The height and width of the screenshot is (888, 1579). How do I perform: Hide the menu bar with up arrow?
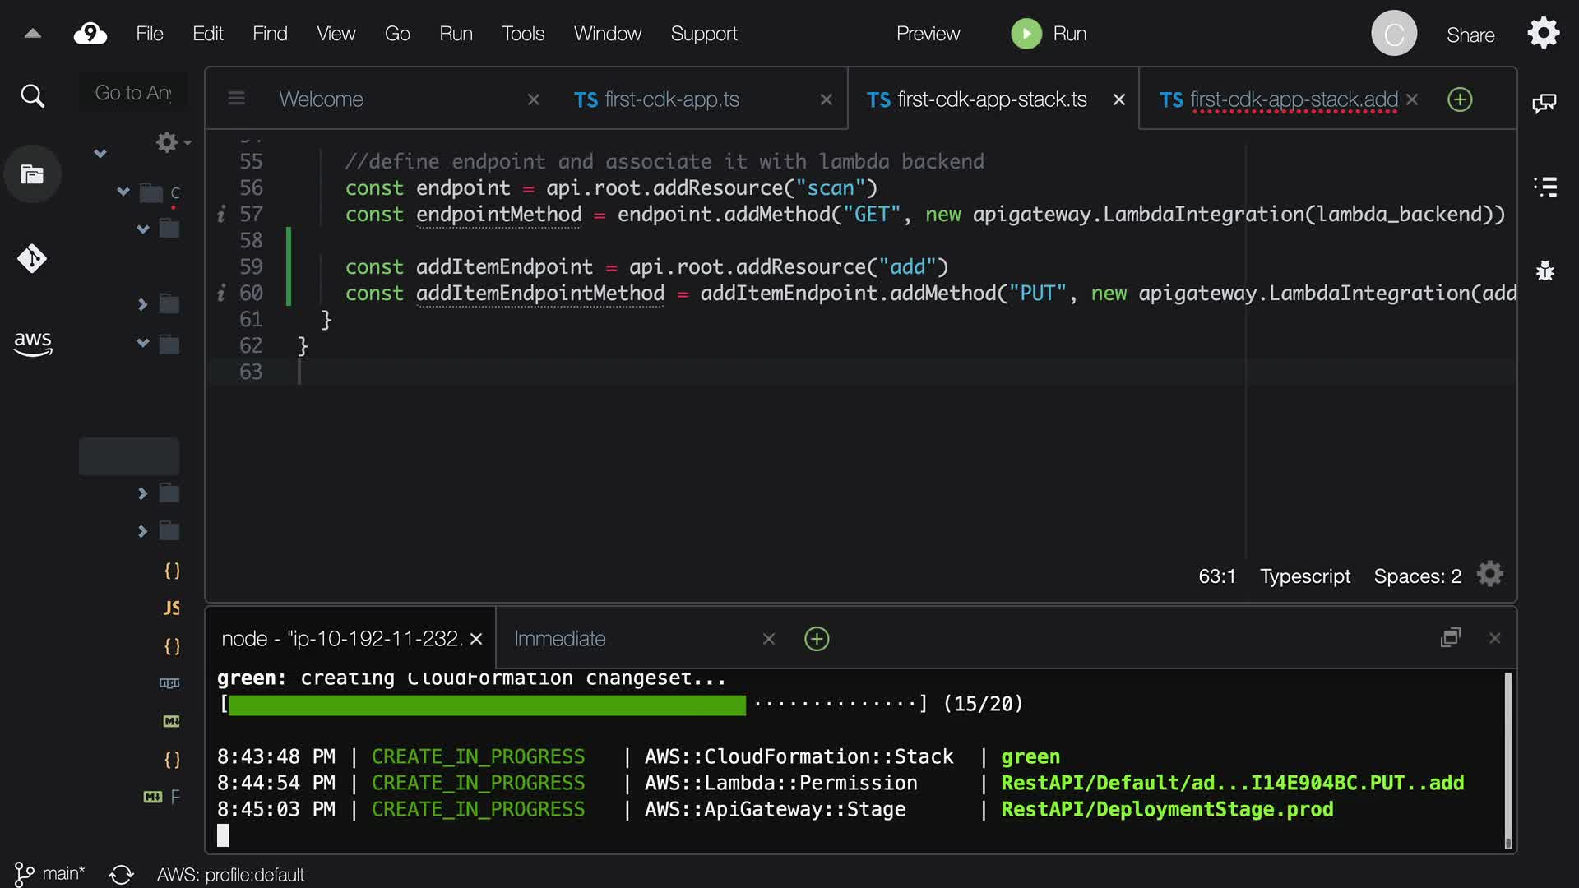tap(33, 34)
